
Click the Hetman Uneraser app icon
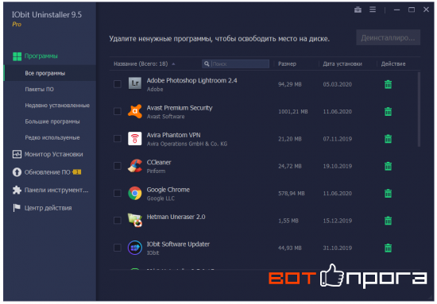coord(135,220)
